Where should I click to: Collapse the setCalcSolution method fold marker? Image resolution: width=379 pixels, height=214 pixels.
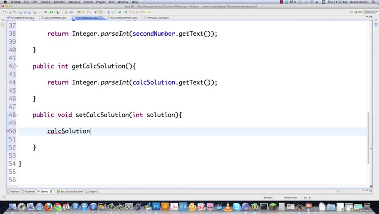tap(17, 115)
